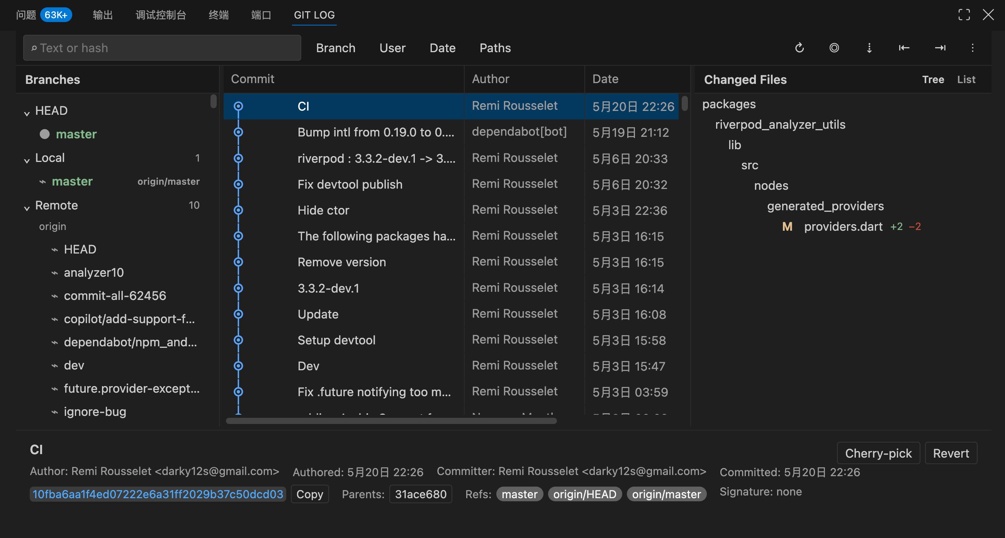Open the User filter dropdown
Viewport: 1005px width, 538px height.
click(392, 48)
